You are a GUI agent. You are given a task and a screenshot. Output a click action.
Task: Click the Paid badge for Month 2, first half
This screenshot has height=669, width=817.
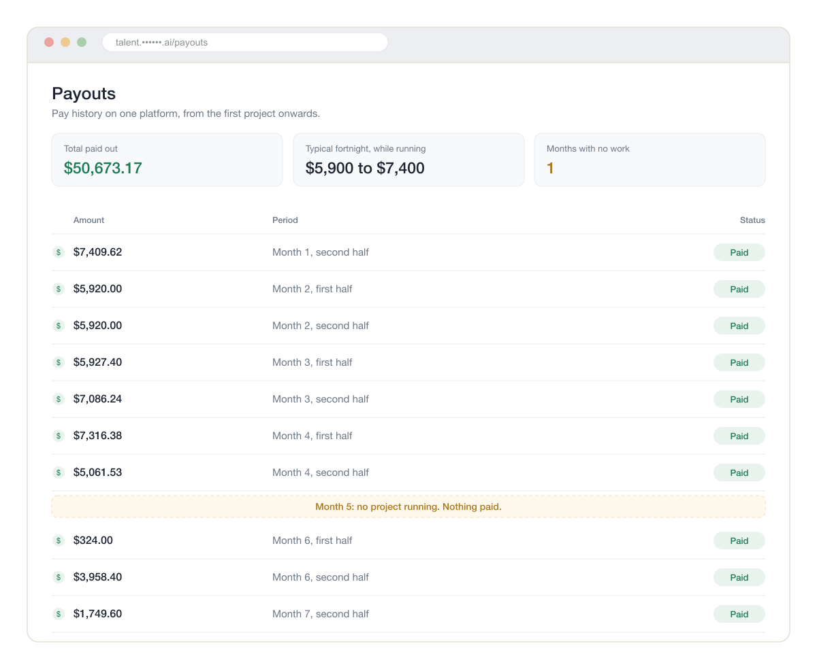[739, 289]
